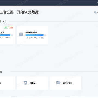Open the Select Folder location card
The height and width of the screenshot is (98, 98).
[65, 83]
